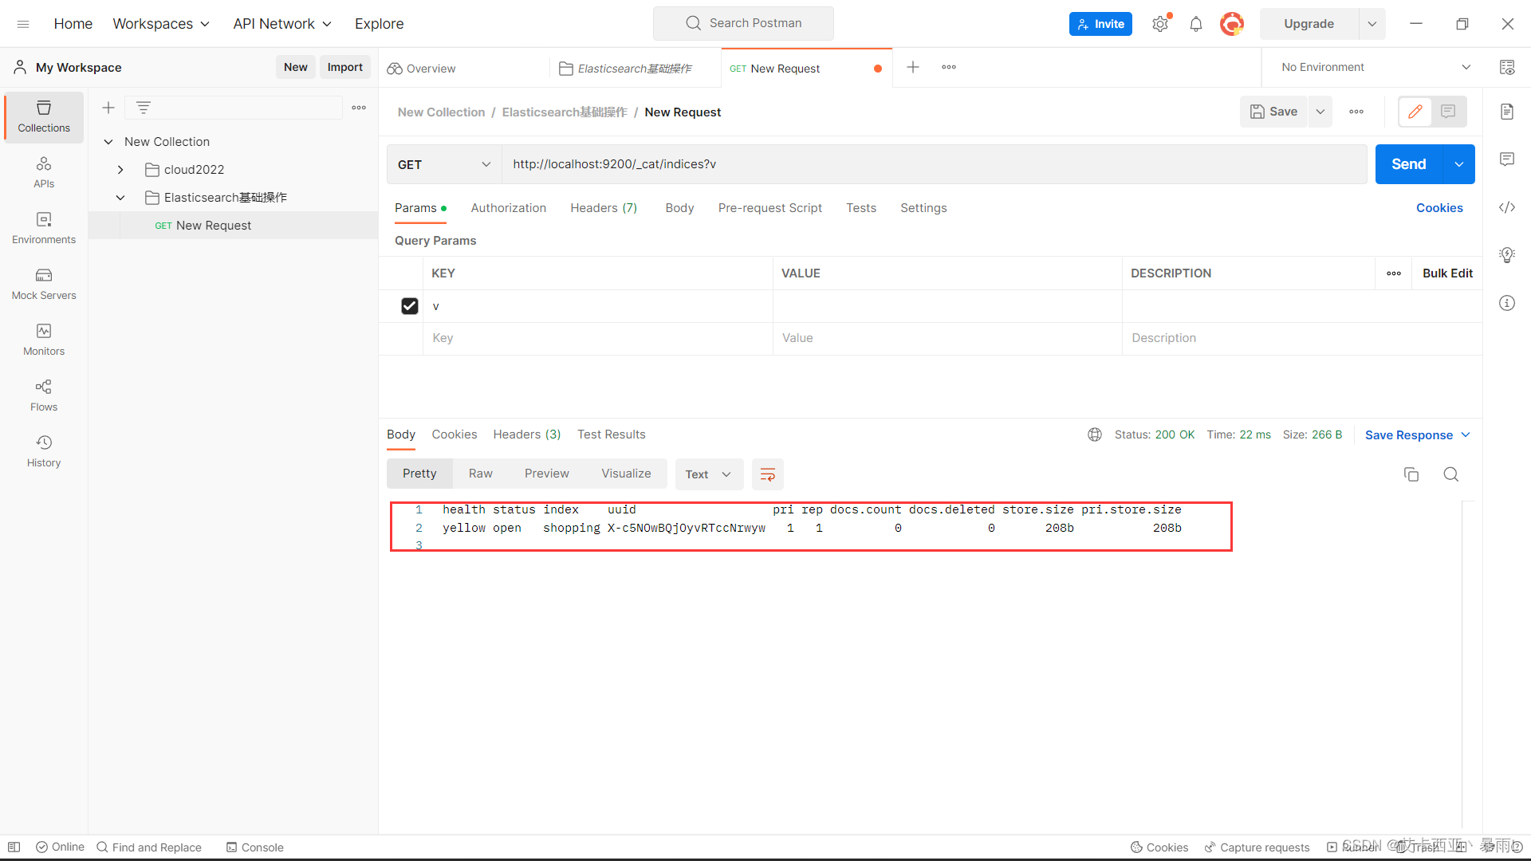
Task: Open the GET method dropdown
Action: [444, 164]
